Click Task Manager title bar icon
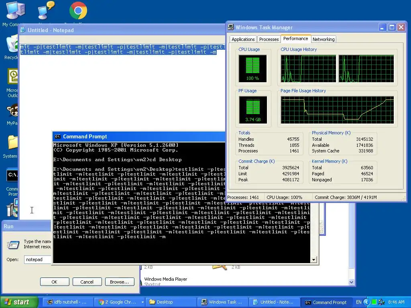411x308 pixels. pos(231,27)
